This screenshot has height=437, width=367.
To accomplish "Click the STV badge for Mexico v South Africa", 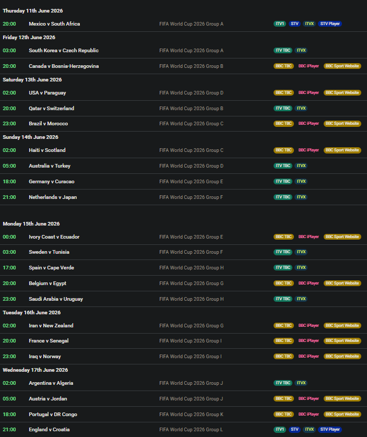I will tap(294, 23).
